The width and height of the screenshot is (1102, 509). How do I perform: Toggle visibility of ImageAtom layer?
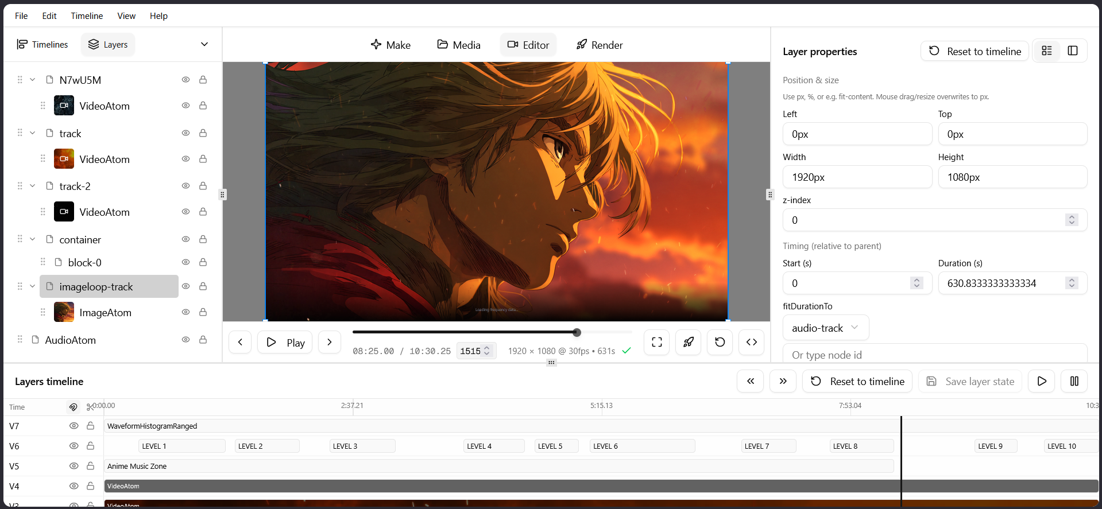pyautogui.click(x=185, y=312)
